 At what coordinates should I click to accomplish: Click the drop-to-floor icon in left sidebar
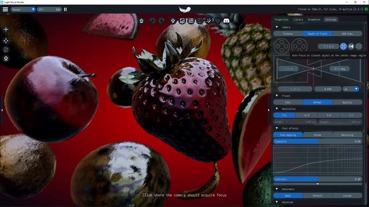[6, 58]
